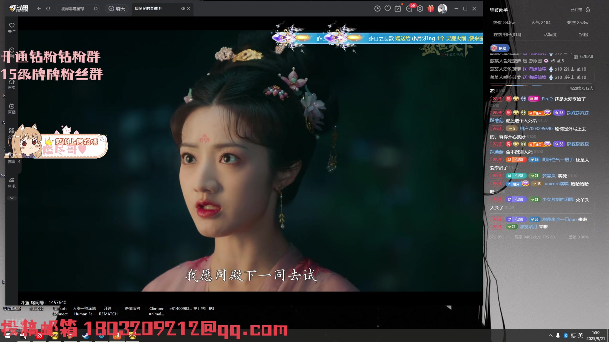This screenshot has height=342, width=609.
Task: Open messages icon with 69 badge
Action: [409, 9]
